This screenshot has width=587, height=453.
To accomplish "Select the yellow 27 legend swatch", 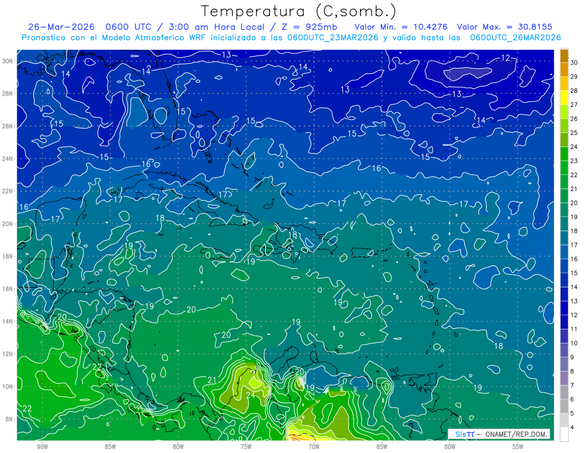I will [564, 98].
